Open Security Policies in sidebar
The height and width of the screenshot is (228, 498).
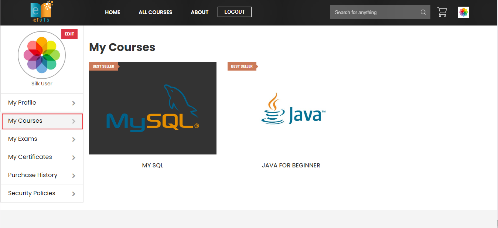42,193
